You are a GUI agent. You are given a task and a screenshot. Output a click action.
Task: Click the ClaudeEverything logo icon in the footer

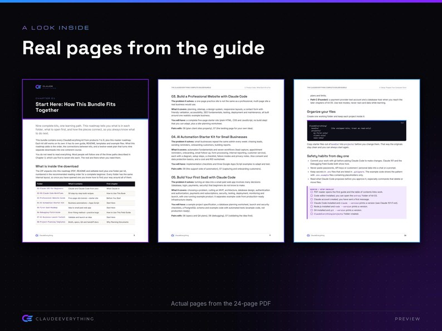(27, 318)
